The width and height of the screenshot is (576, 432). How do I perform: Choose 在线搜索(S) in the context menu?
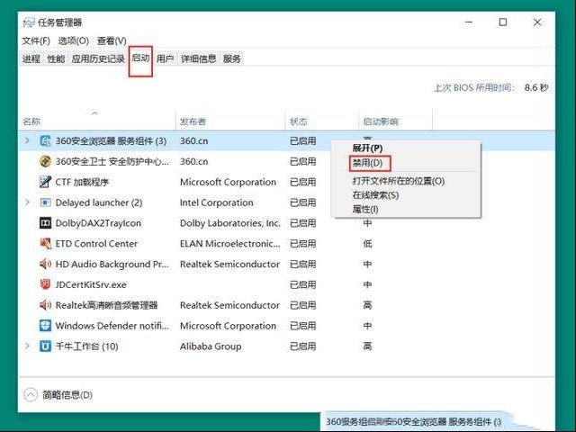(x=375, y=195)
